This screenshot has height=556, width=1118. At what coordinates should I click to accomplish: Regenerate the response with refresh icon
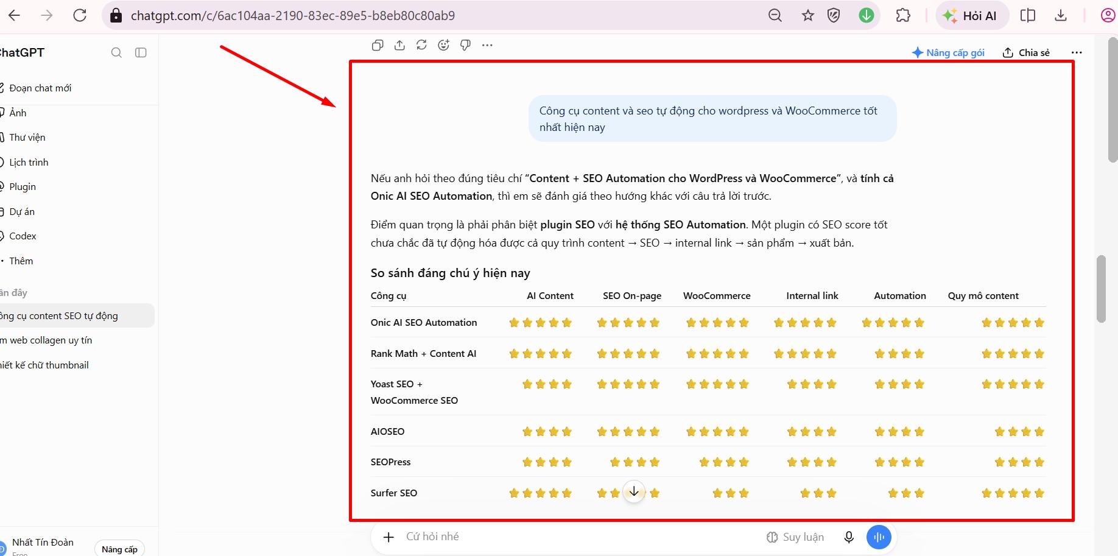pyautogui.click(x=421, y=45)
